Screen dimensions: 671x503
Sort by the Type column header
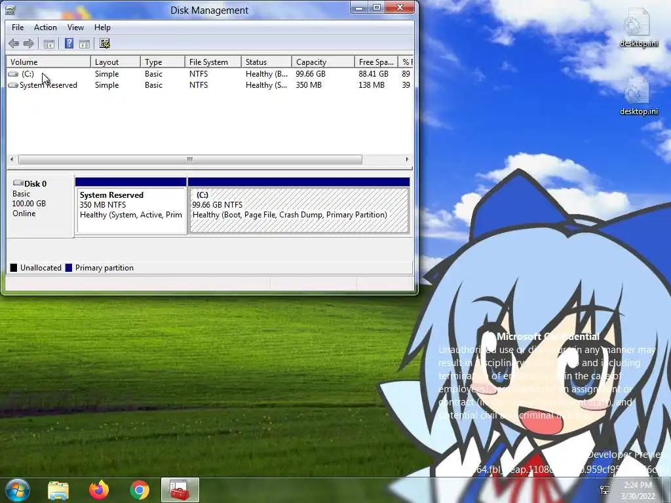pos(163,62)
